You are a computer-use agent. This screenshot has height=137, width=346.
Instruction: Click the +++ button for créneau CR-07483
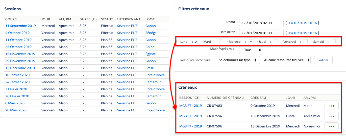point(331,106)
